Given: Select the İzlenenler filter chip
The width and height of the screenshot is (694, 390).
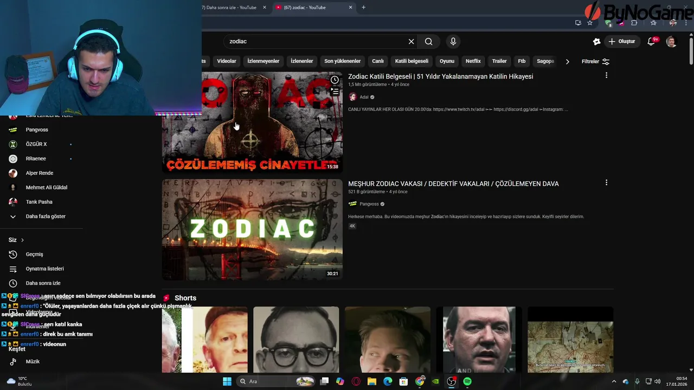Looking at the screenshot, I should click(301, 61).
